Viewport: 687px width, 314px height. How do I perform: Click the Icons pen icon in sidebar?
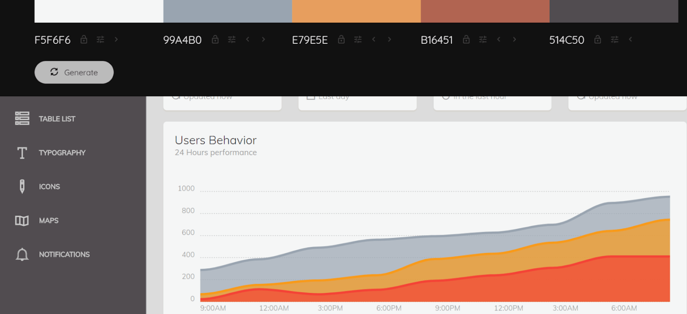(x=22, y=186)
